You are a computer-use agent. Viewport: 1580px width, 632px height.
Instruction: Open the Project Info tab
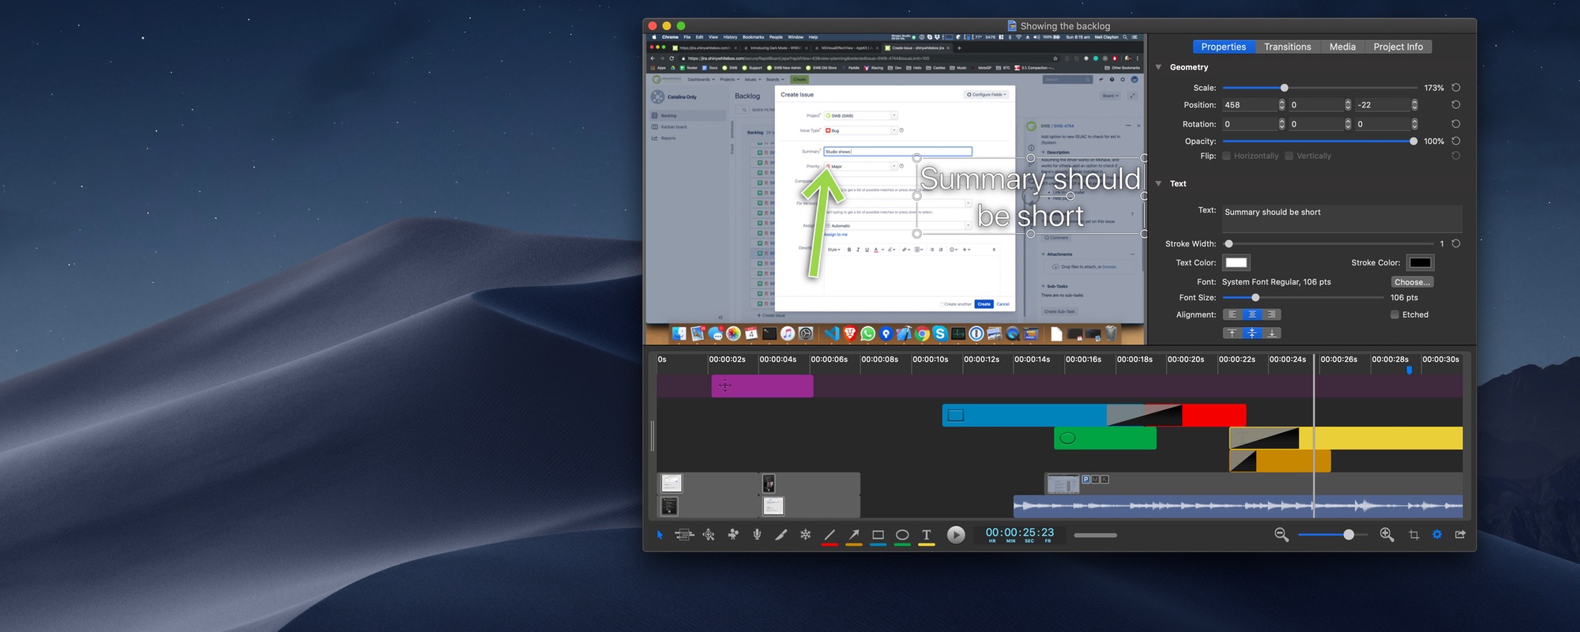click(x=1398, y=47)
